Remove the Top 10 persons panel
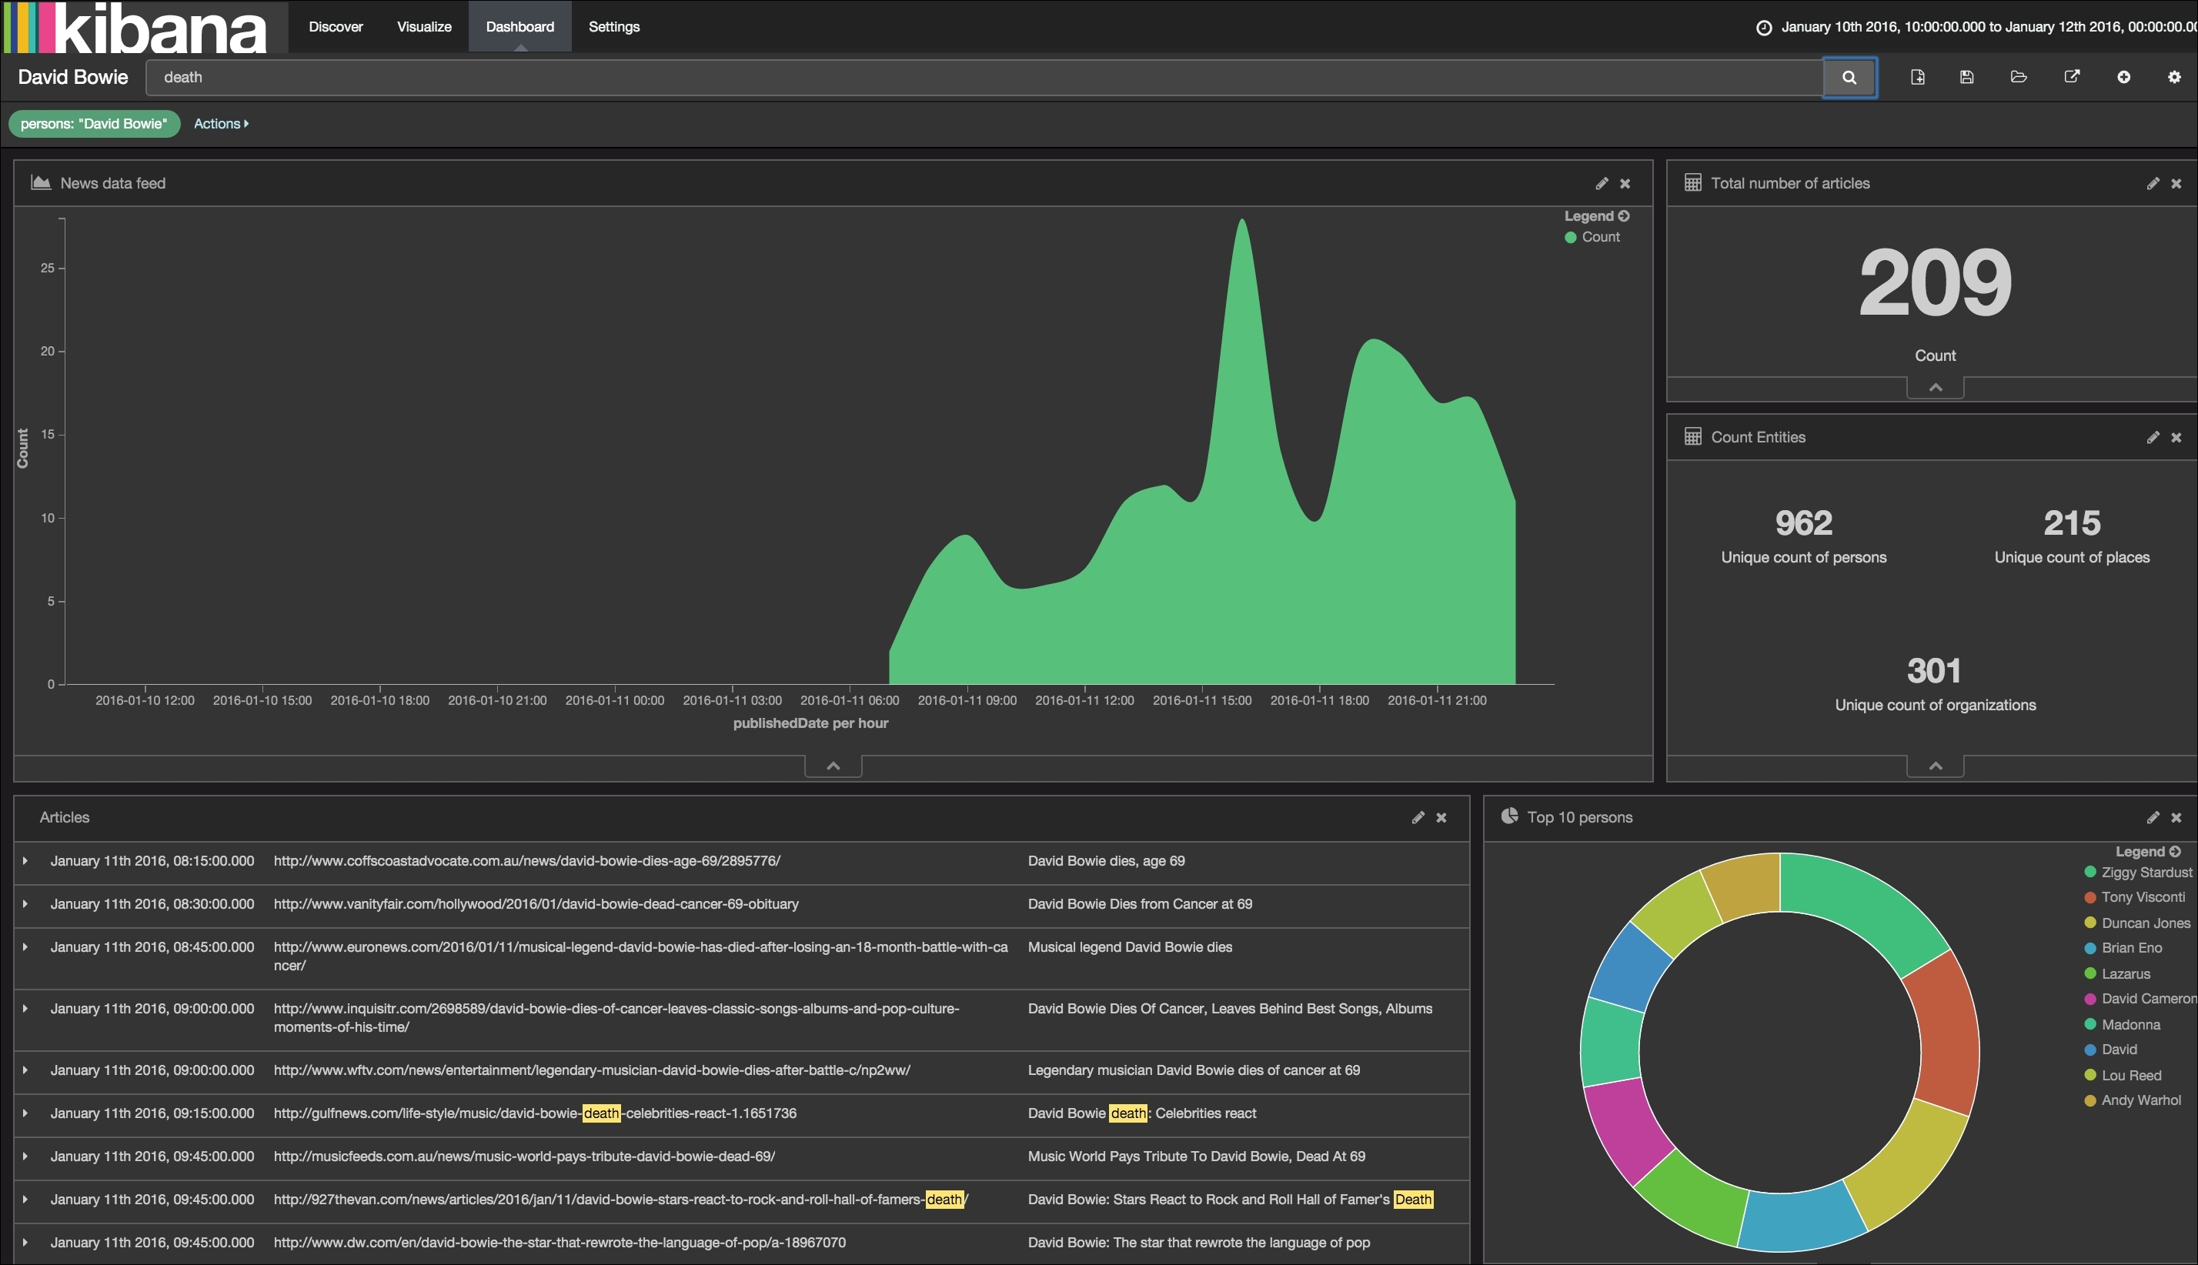Viewport: 2198px width, 1265px height. pos(2176,818)
